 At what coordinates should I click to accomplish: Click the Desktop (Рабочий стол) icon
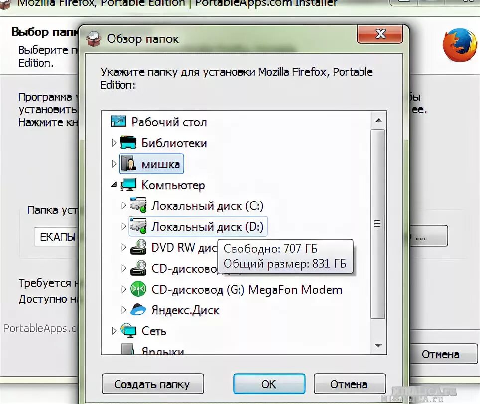(118, 122)
